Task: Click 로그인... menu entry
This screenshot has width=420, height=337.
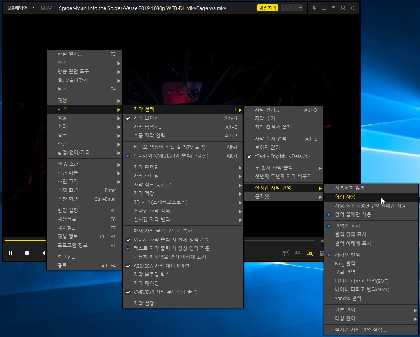Action: (x=84, y=257)
